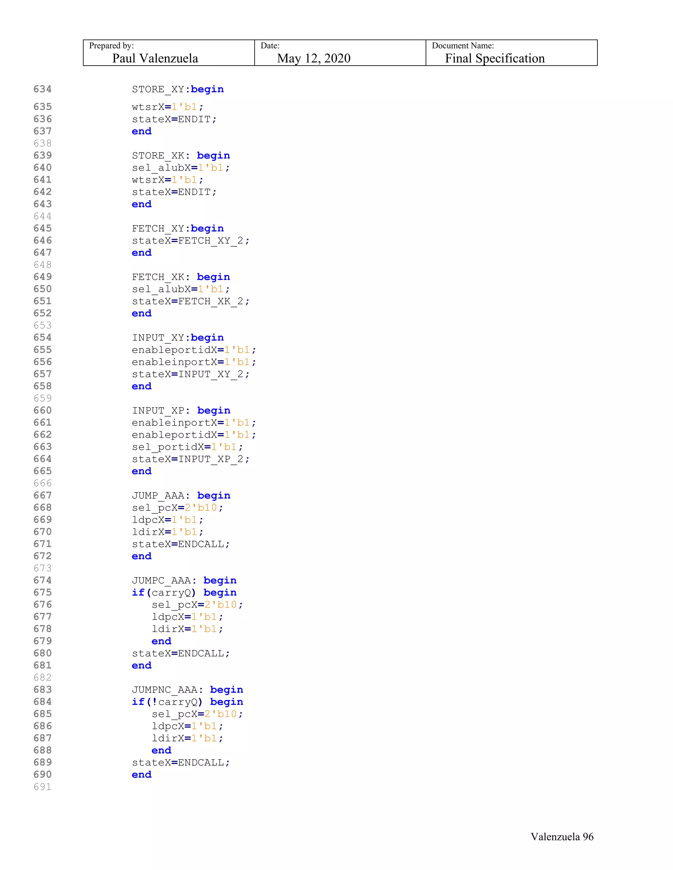Click "stateX=ENDCALL;" on line 671
Screen dimensions: 673x870
181,544
